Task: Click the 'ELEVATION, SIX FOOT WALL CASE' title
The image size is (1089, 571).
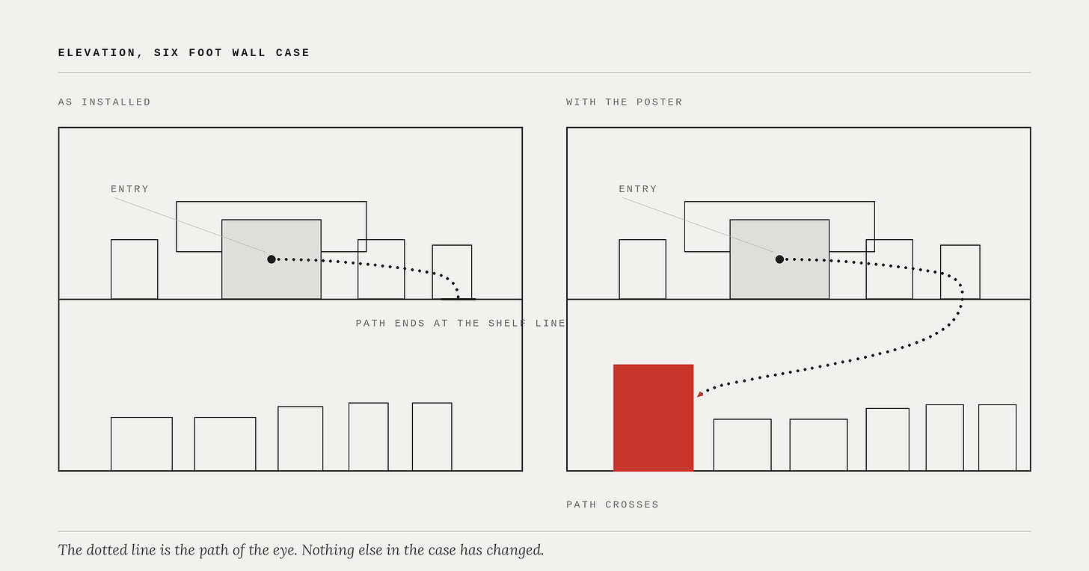Action: point(184,52)
